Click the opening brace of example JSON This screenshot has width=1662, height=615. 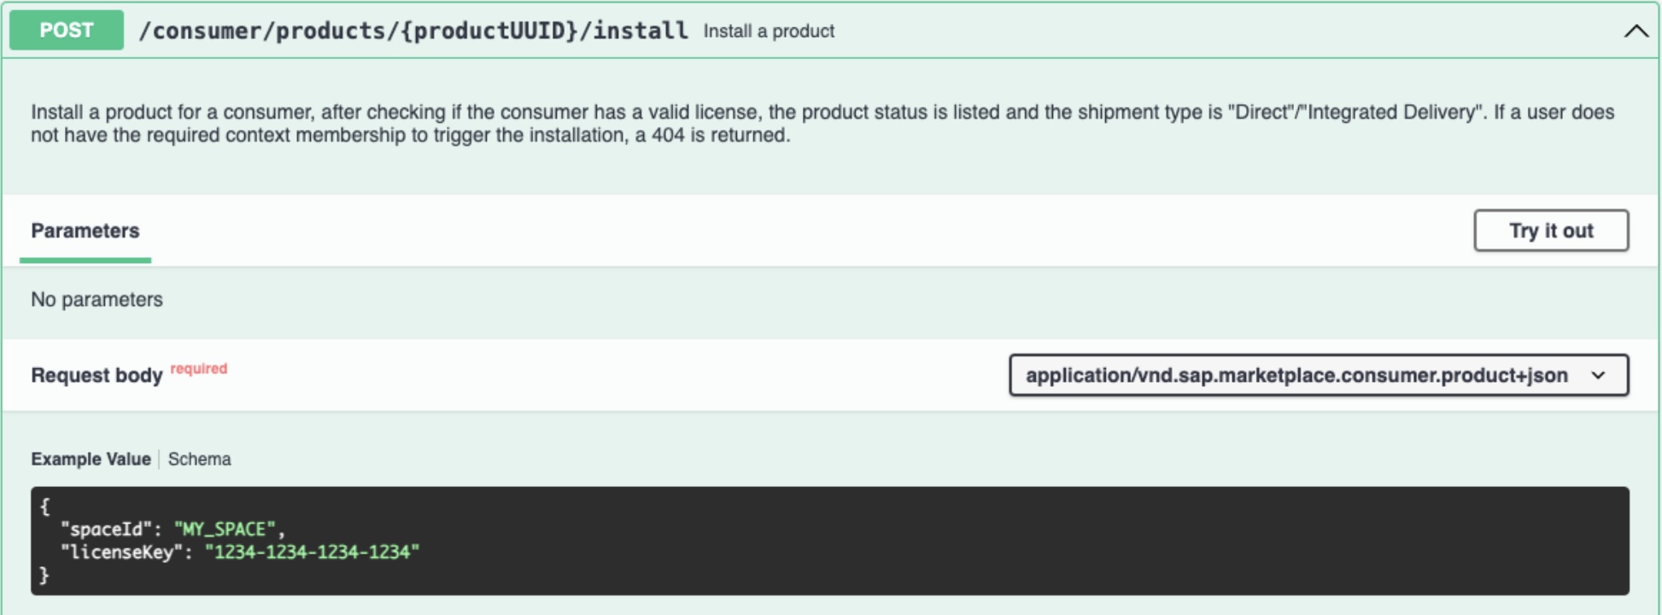(x=45, y=507)
